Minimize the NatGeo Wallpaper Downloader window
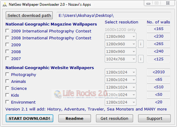The width and height of the screenshot is (177, 127). tap(148, 3)
